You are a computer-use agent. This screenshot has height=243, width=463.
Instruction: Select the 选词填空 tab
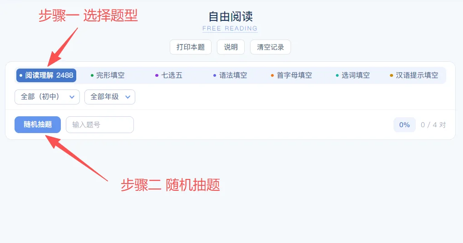click(x=353, y=75)
